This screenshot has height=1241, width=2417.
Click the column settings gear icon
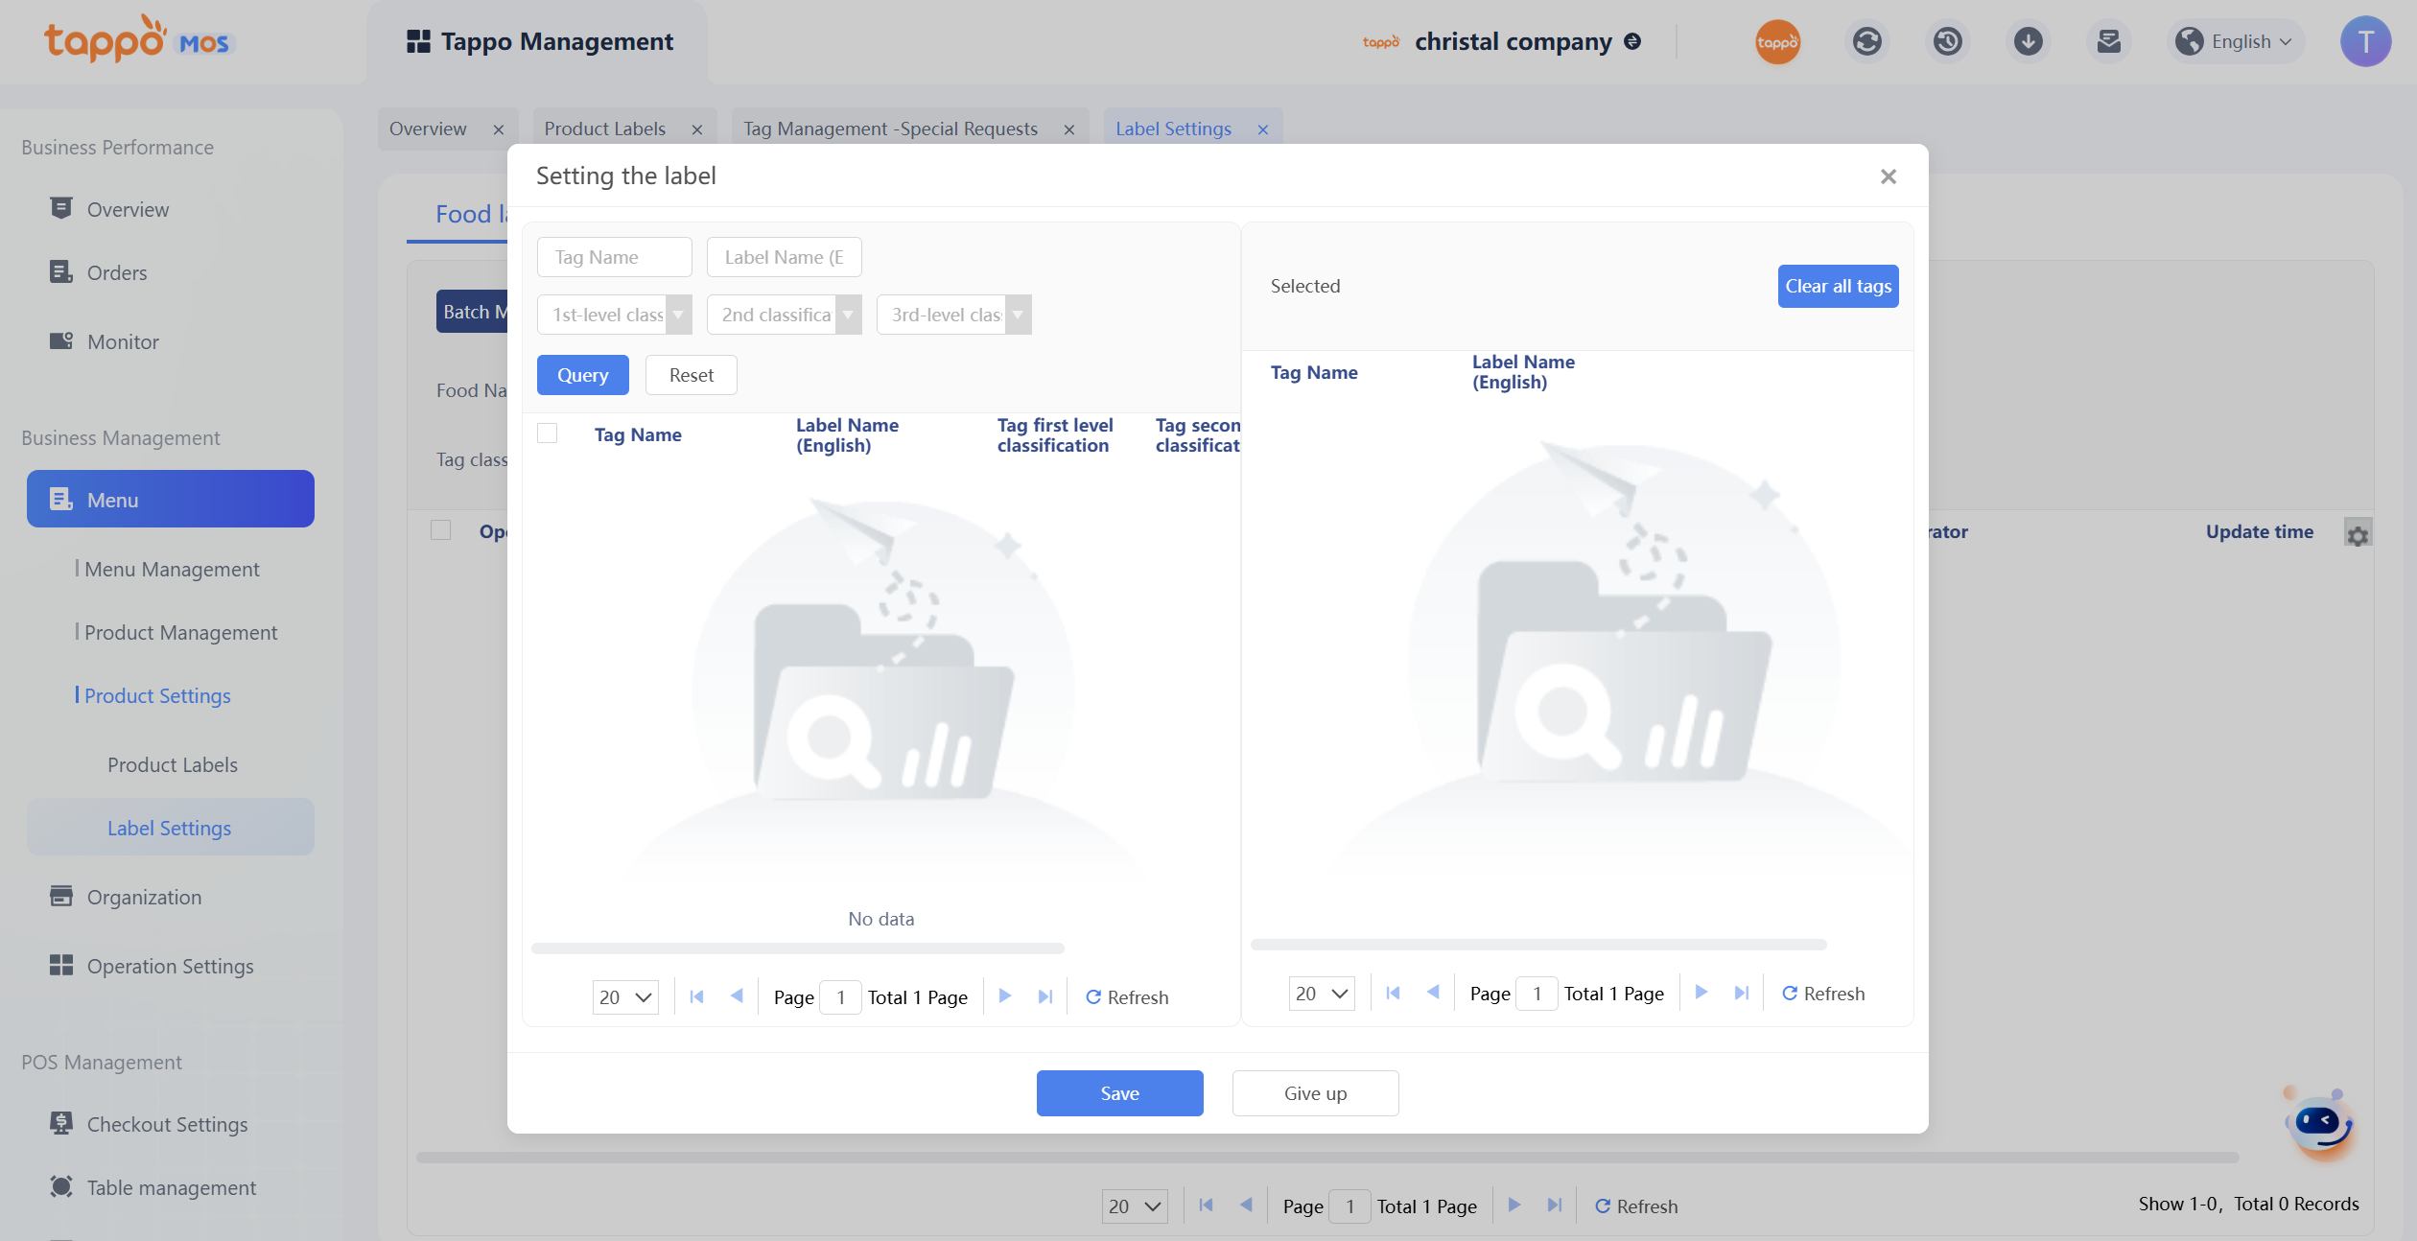click(x=2358, y=534)
